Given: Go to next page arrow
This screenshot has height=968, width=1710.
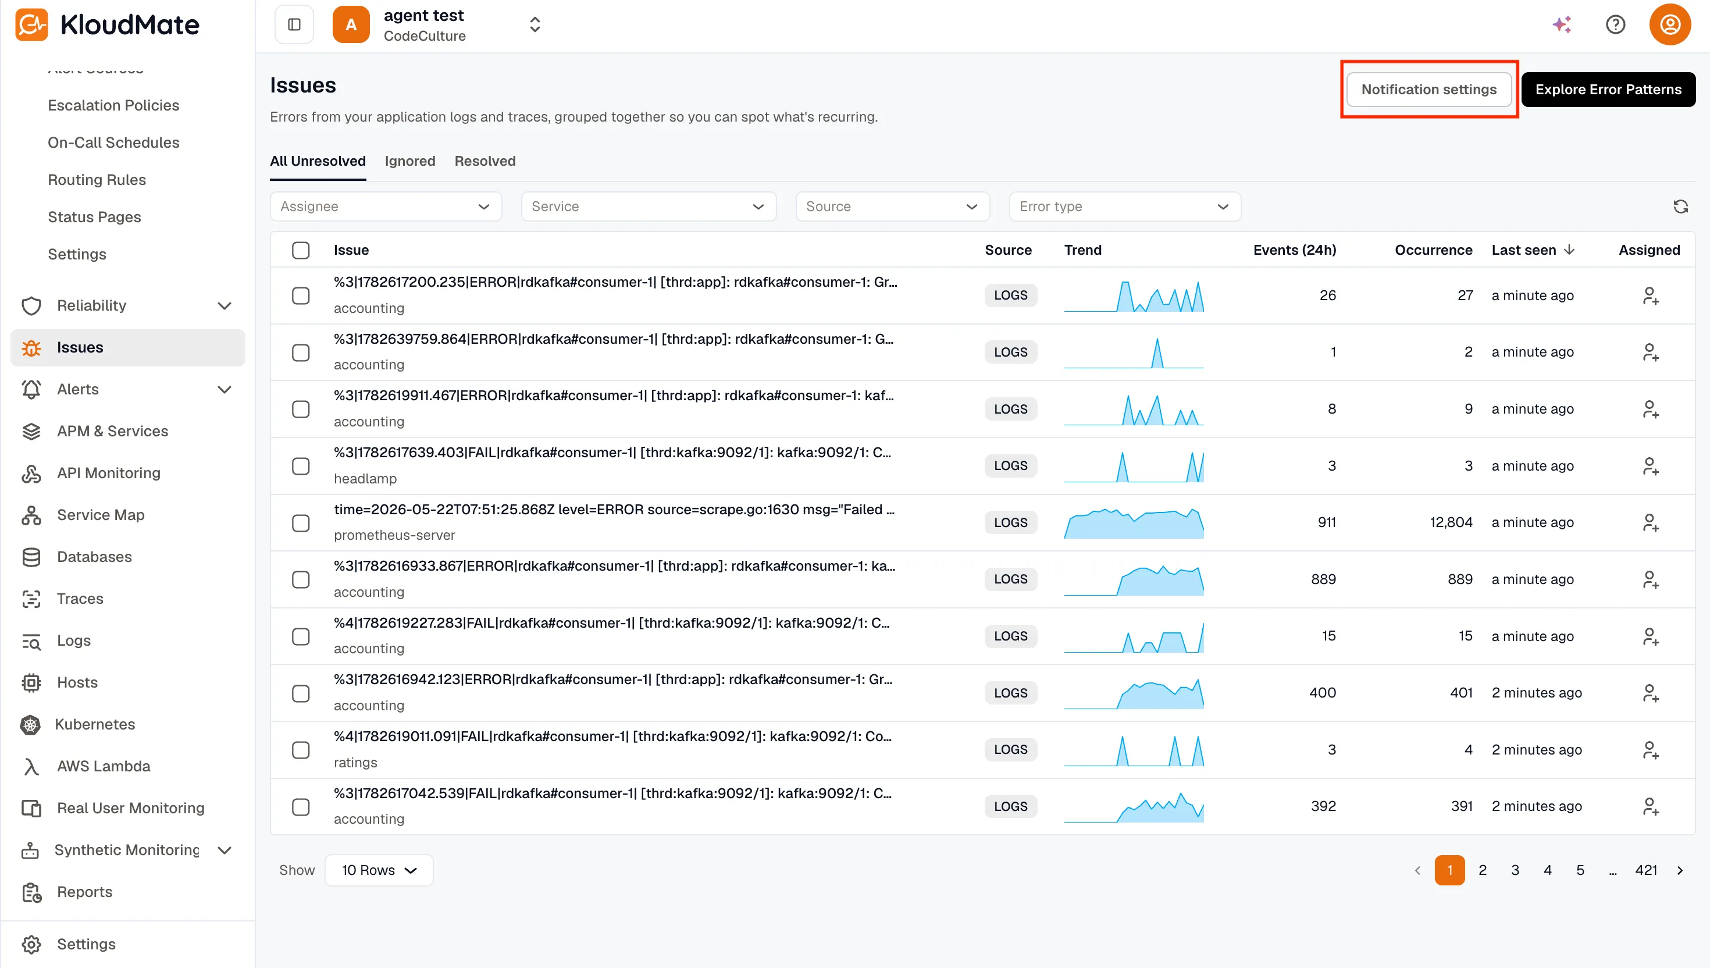Looking at the screenshot, I should pyautogui.click(x=1680, y=870).
